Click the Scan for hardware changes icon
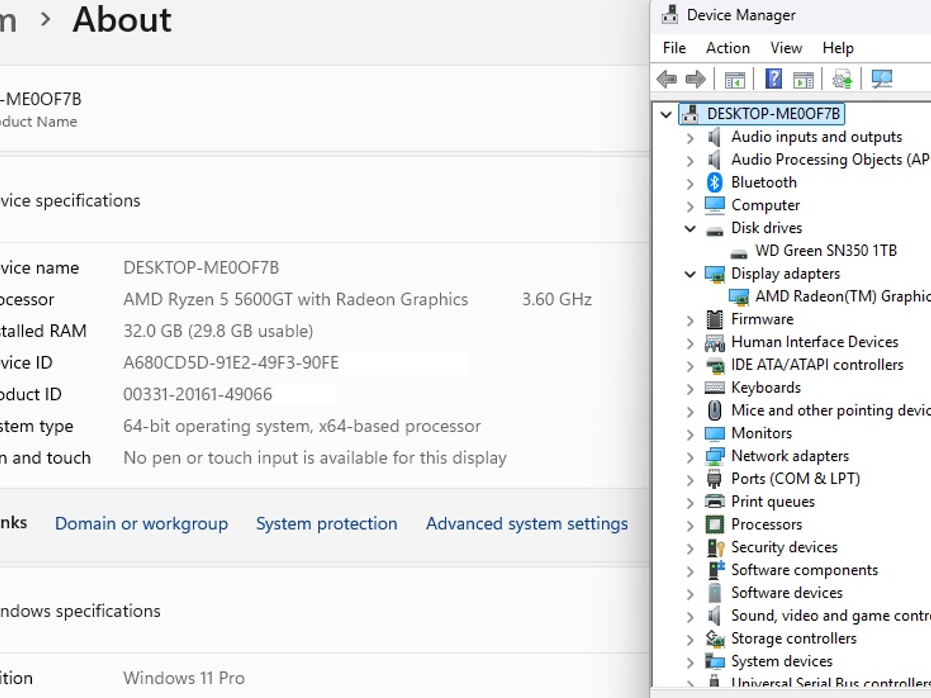The height and width of the screenshot is (698, 931). coord(882,79)
